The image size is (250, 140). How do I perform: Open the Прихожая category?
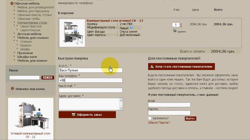point(25,53)
